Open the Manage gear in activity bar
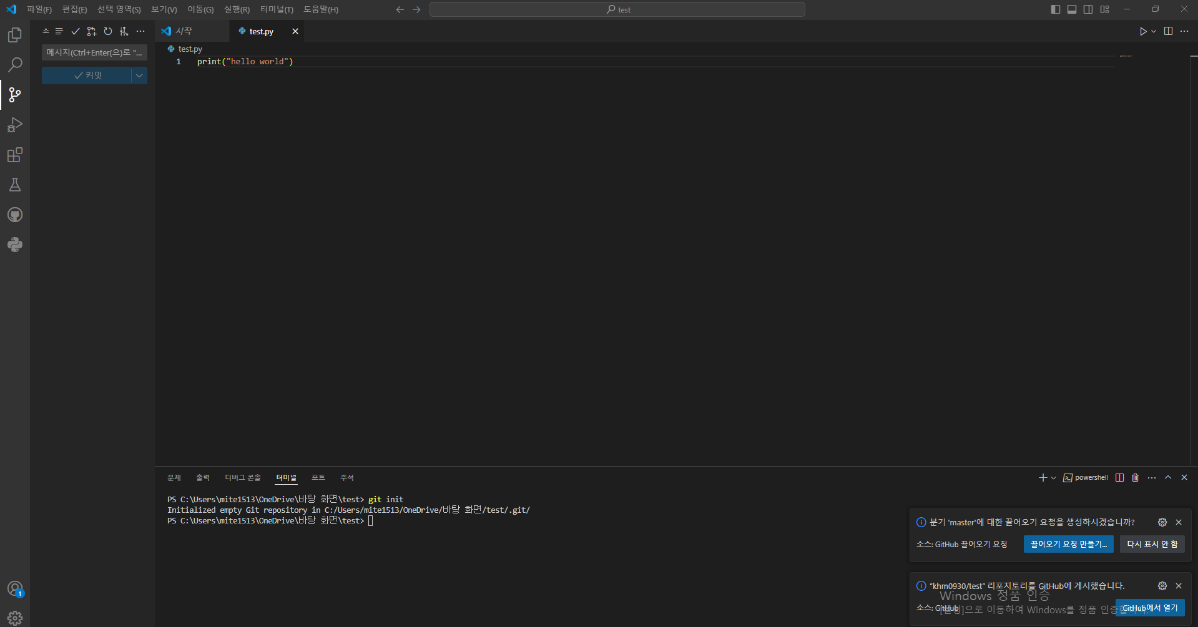The width and height of the screenshot is (1198, 627). click(15, 618)
